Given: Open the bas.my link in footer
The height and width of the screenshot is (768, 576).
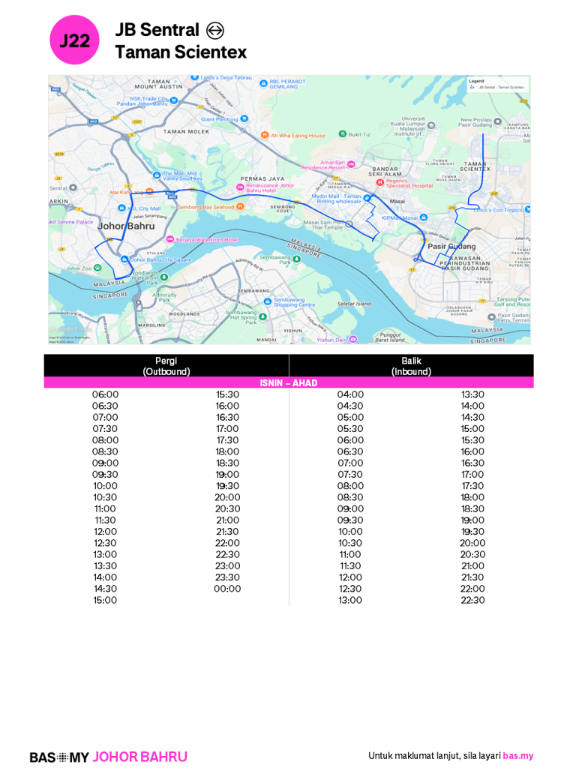Looking at the screenshot, I should tap(517, 756).
